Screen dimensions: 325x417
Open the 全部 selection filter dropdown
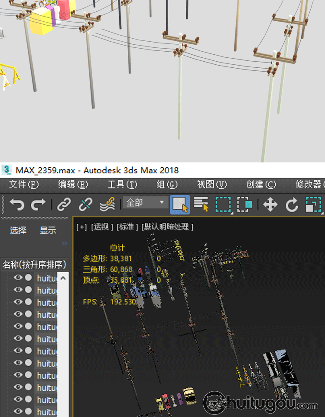click(x=145, y=202)
